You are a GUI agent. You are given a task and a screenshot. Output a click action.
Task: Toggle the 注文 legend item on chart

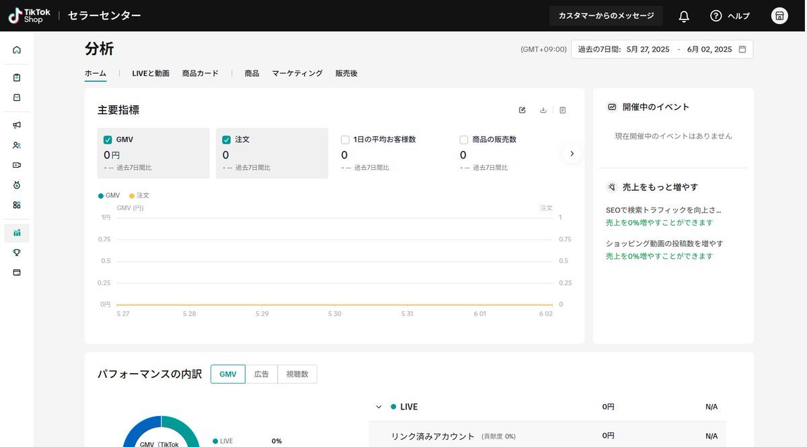tap(139, 195)
